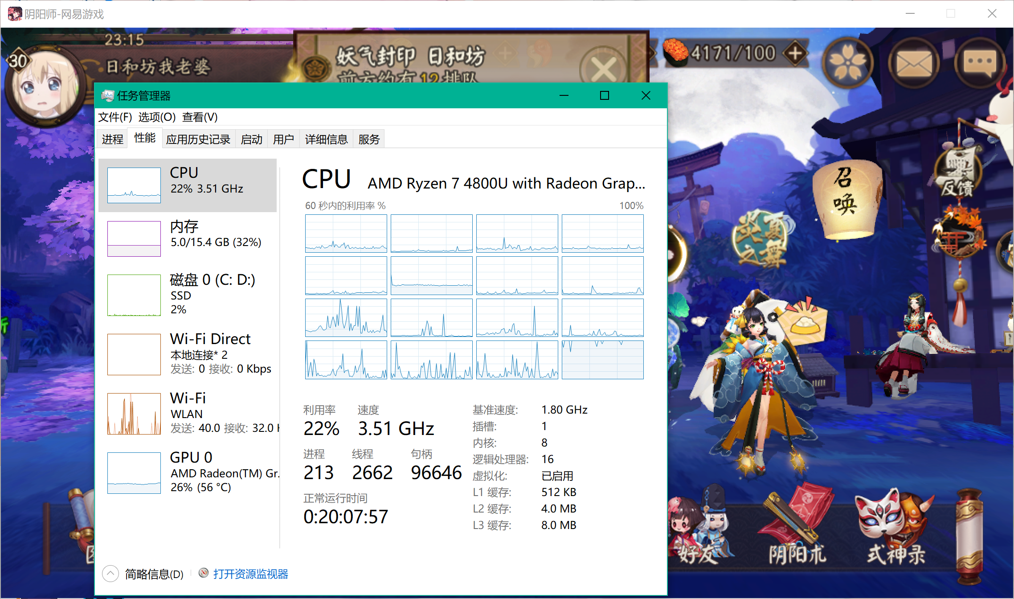Open the 查看(V) menu

point(200,117)
